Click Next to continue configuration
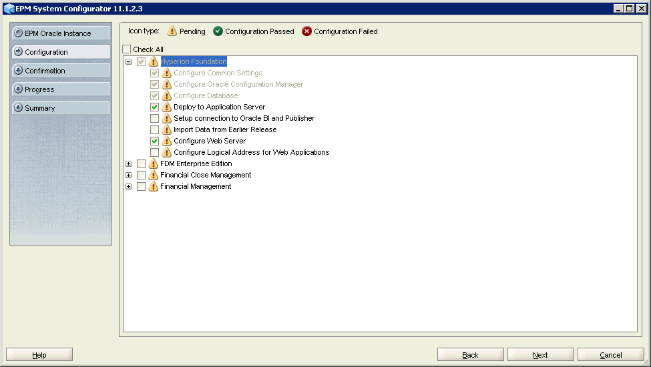 coord(541,354)
